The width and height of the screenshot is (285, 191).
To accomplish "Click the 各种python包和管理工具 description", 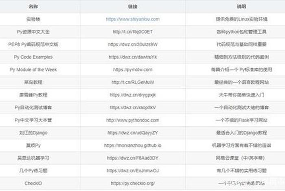I will 241,32.
